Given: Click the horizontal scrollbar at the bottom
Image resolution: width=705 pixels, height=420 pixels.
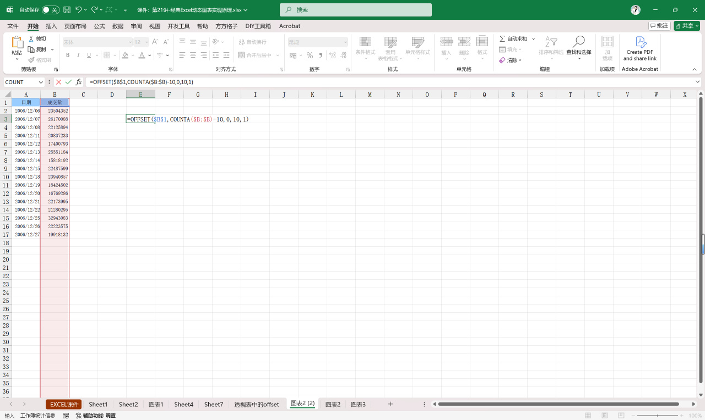Looking at the screenshot, I should pos(558,404).
